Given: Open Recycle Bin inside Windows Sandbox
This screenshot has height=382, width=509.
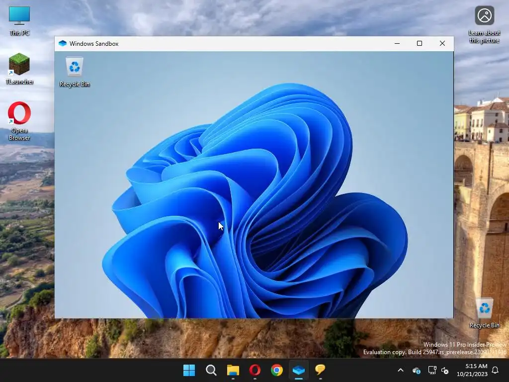Looking at the screenshot, I should [75, 72].
